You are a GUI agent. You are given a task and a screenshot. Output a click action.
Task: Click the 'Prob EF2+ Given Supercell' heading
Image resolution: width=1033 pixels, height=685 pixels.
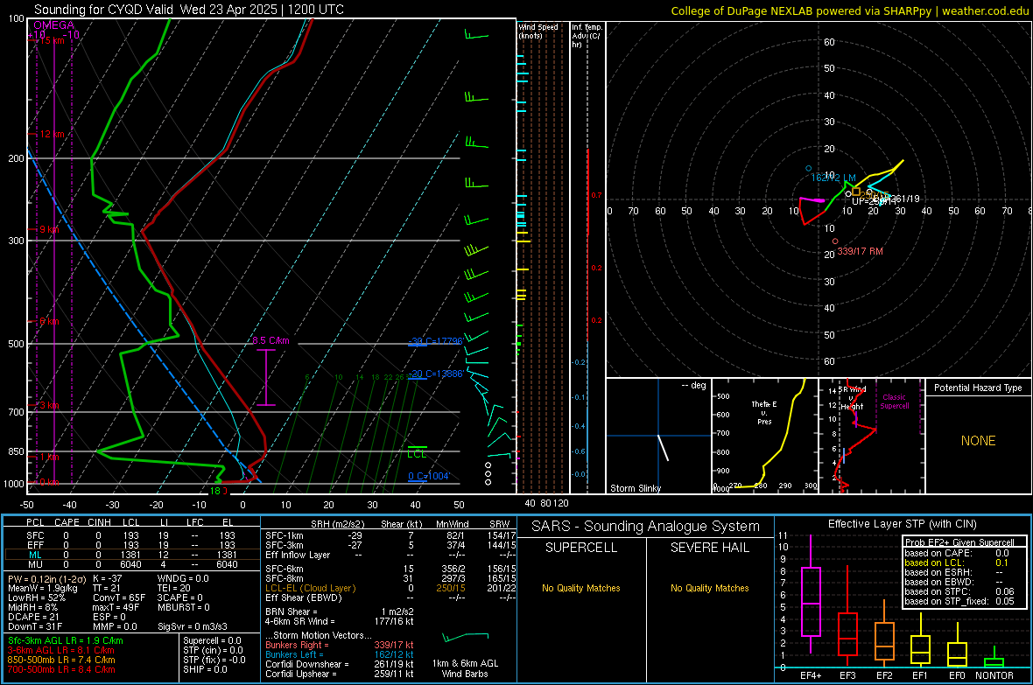coord(959,542)
